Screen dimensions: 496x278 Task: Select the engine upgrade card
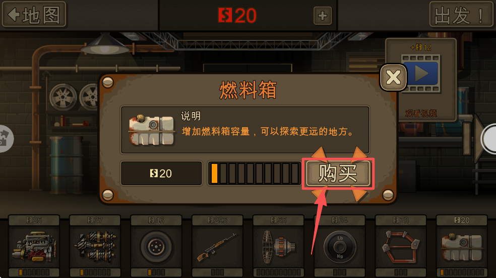[x=34, y=246]
